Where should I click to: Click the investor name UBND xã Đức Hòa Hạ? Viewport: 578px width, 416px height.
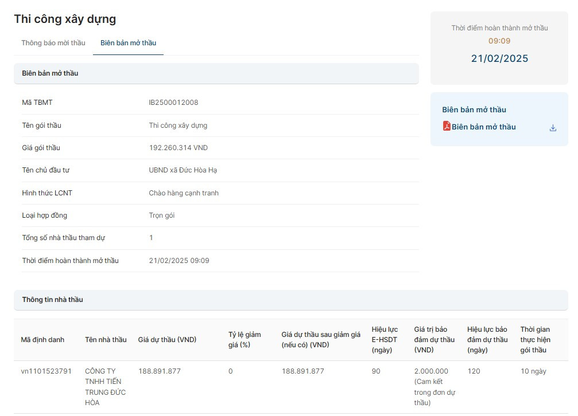tap(183, 170)
